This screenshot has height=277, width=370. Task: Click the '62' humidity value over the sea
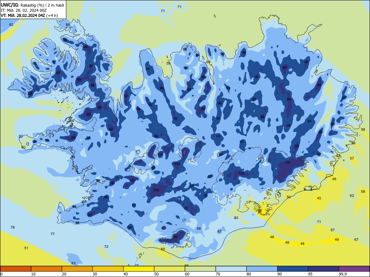[352, 195]
